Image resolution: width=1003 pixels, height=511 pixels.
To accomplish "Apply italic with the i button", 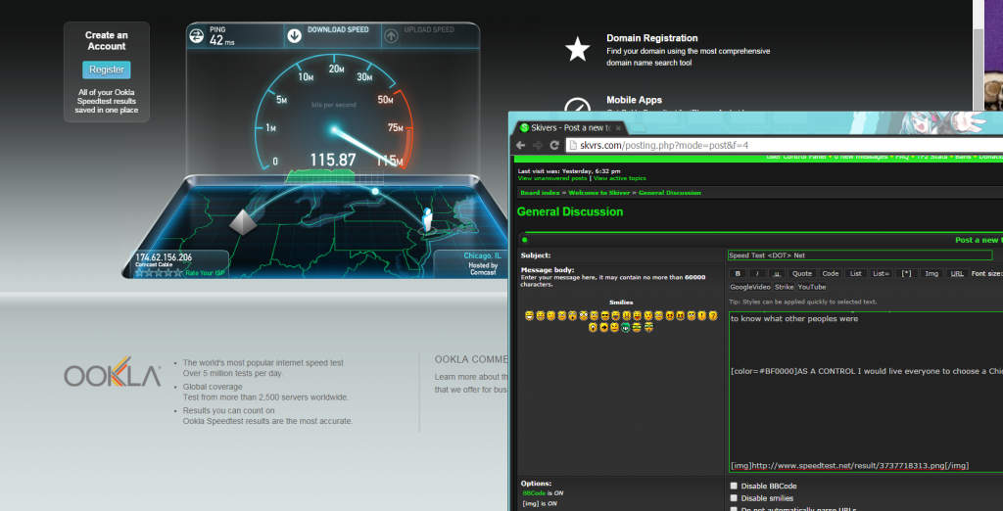I will point(758,273).
